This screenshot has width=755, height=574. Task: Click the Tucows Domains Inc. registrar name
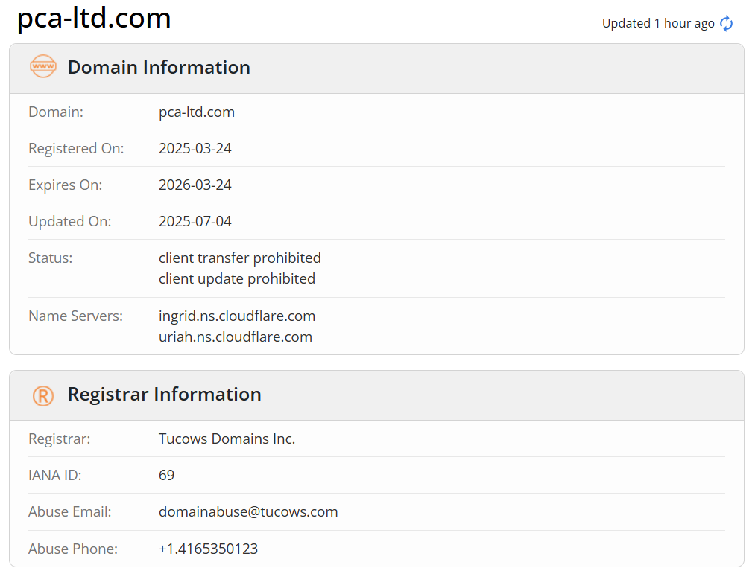click(x=227, y=439)
